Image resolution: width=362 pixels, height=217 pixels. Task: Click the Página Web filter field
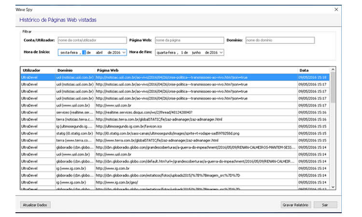[x=189, y=41]
